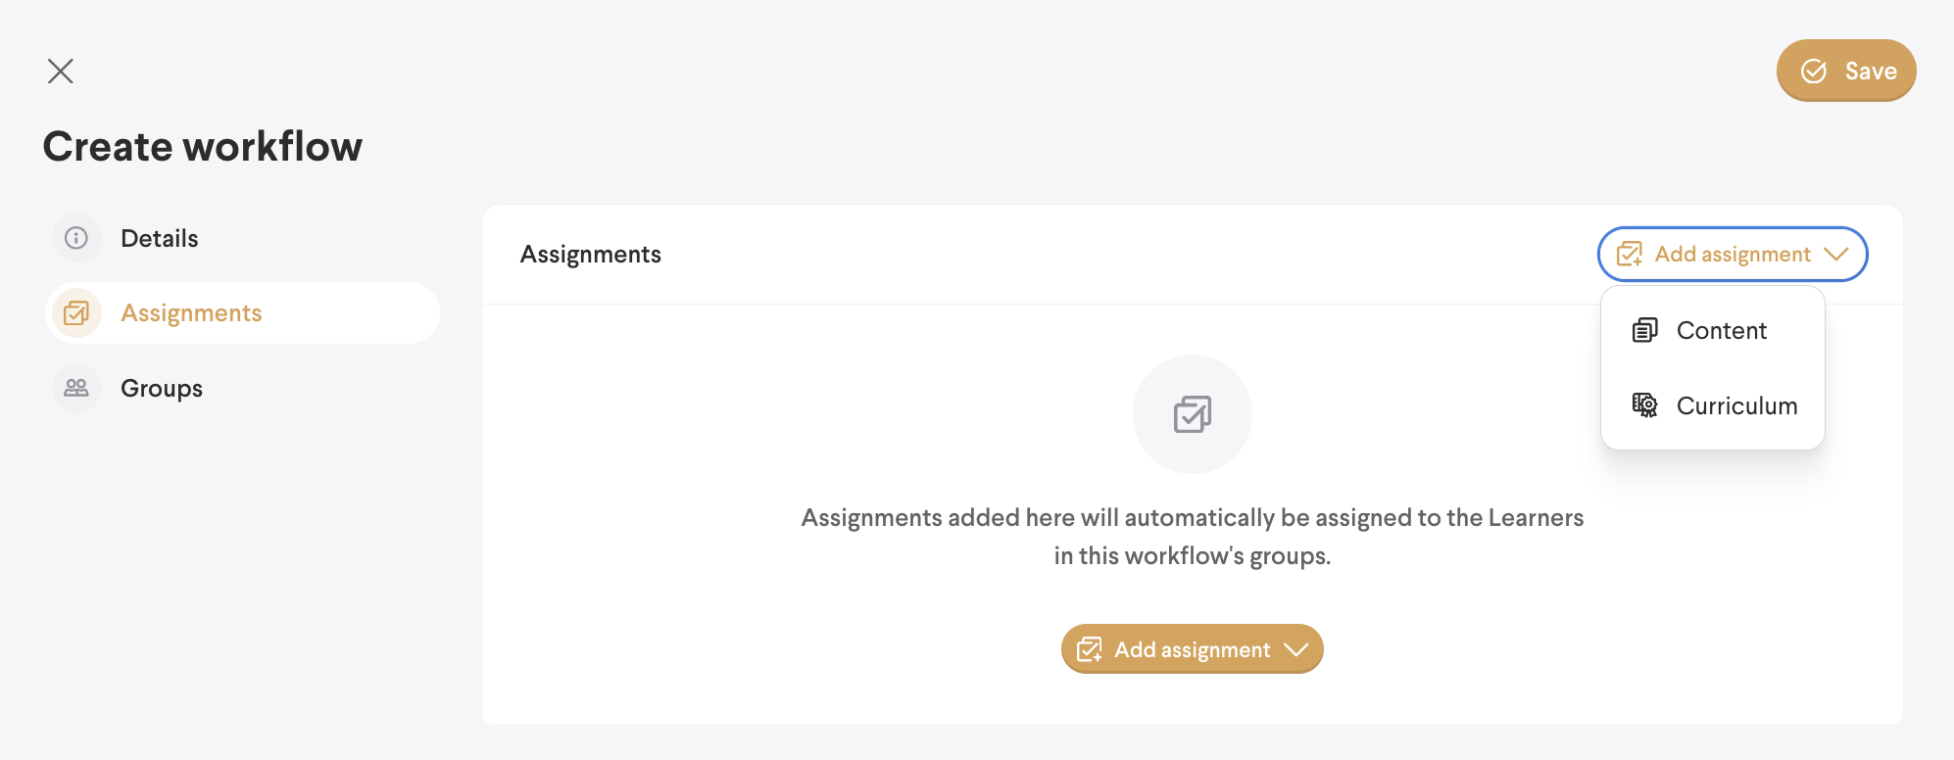The height and width of the screenshot is (760, 1954).
Task: Select the Assignments sidebar label
Action: (x=191, y=313)
